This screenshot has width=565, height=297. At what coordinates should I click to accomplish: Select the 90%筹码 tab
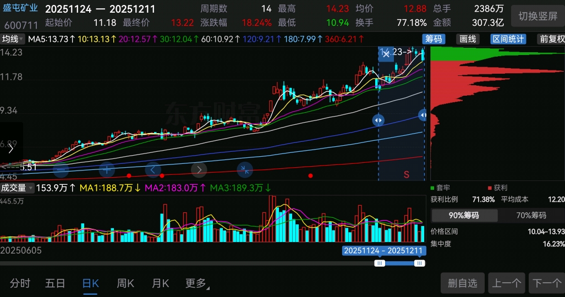pos(464,216)
